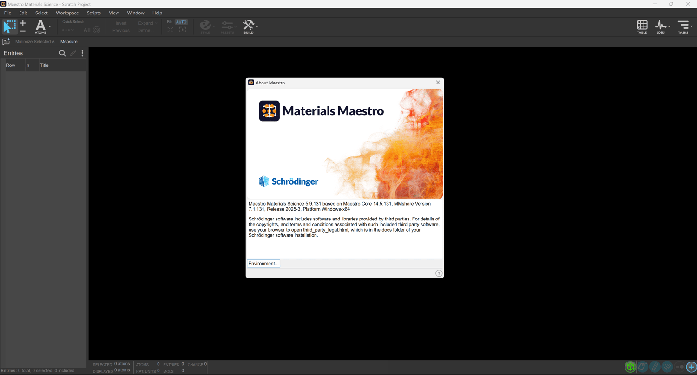Toggle the ruler measurements icon
The width and height of the screenshot is (697, 375).
[x=655, y=367]
